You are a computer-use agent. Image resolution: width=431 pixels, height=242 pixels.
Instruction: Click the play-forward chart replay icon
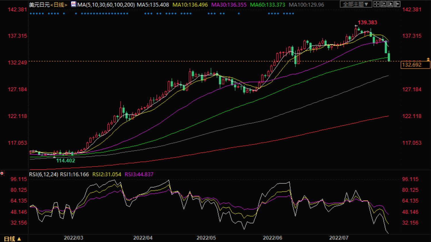coord(390,4)
